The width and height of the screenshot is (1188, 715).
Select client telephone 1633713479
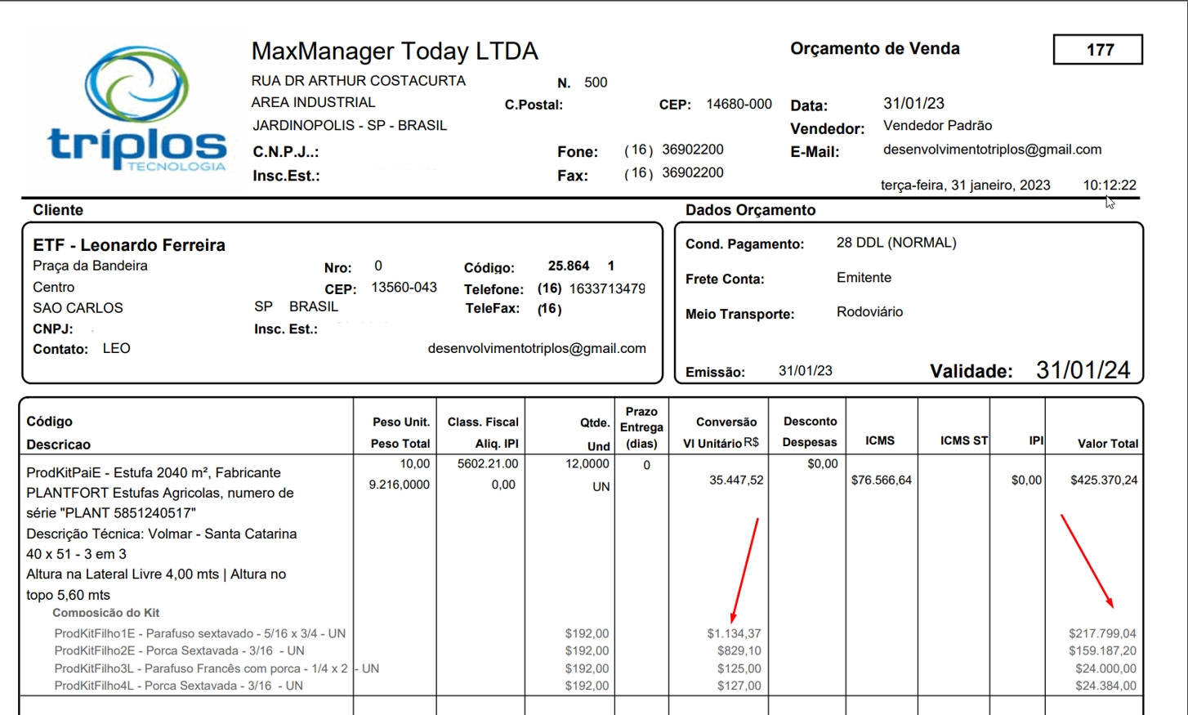(x=607, y=288)
